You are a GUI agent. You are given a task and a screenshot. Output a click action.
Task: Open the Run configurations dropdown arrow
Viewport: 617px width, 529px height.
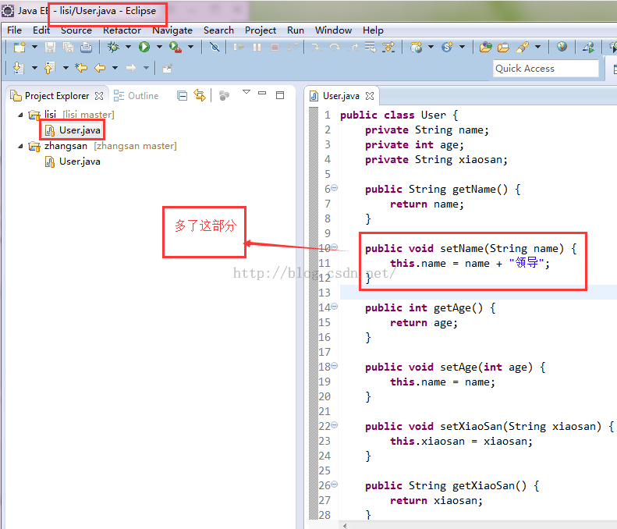[159, 48]
